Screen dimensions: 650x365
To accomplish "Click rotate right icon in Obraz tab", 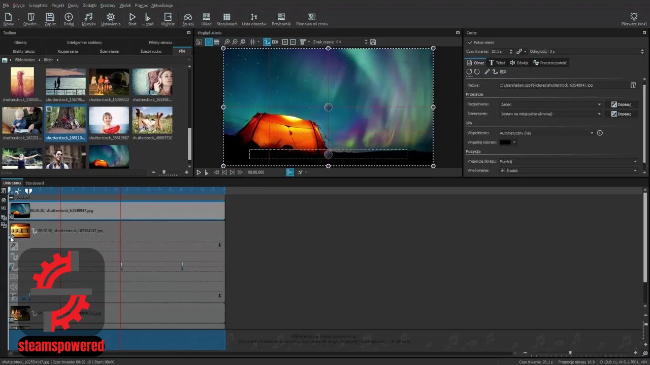I will [x=477, y=72].
